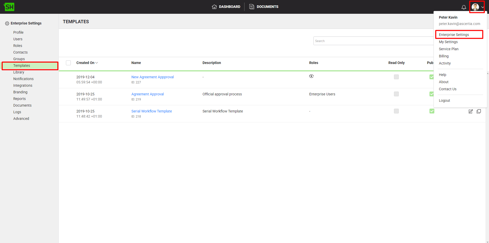Uncheck Public for Serial Workflow Template
Viewport: 489px width, 243px height.
pos(432,111)
